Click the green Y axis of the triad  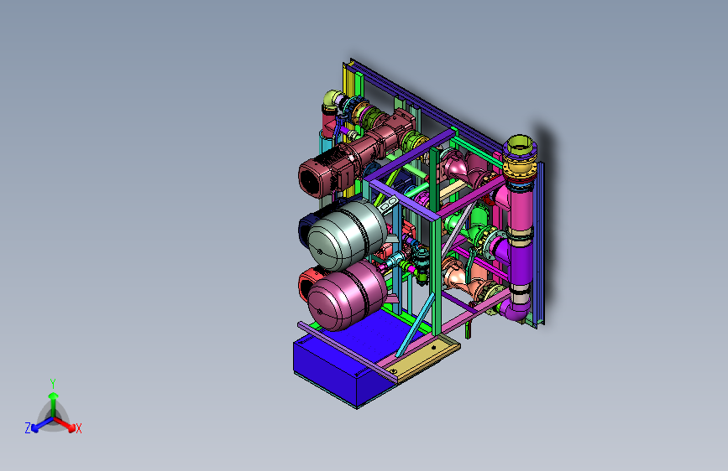53,403
